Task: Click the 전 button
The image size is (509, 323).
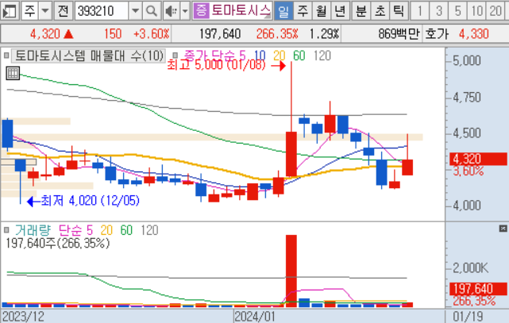Action: coord(64,11)
